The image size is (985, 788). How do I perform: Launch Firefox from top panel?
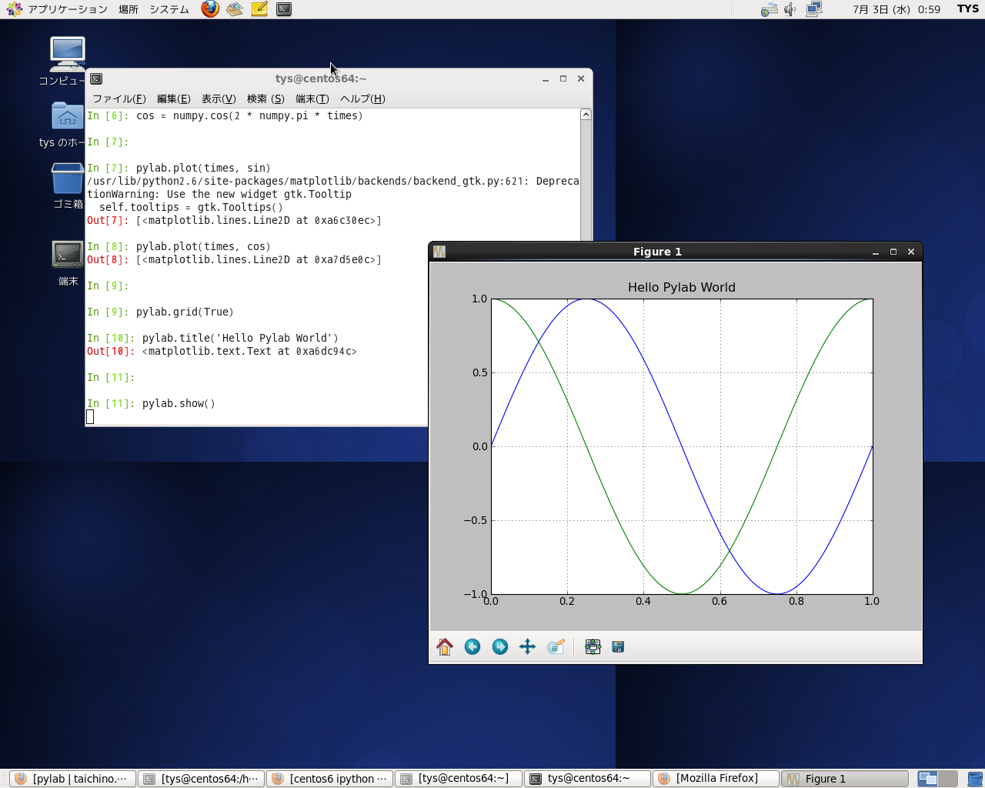[210, 9]
